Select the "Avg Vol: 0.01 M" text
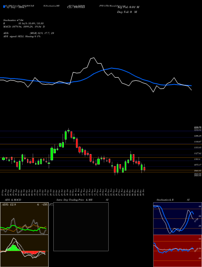 pos(128,7)
